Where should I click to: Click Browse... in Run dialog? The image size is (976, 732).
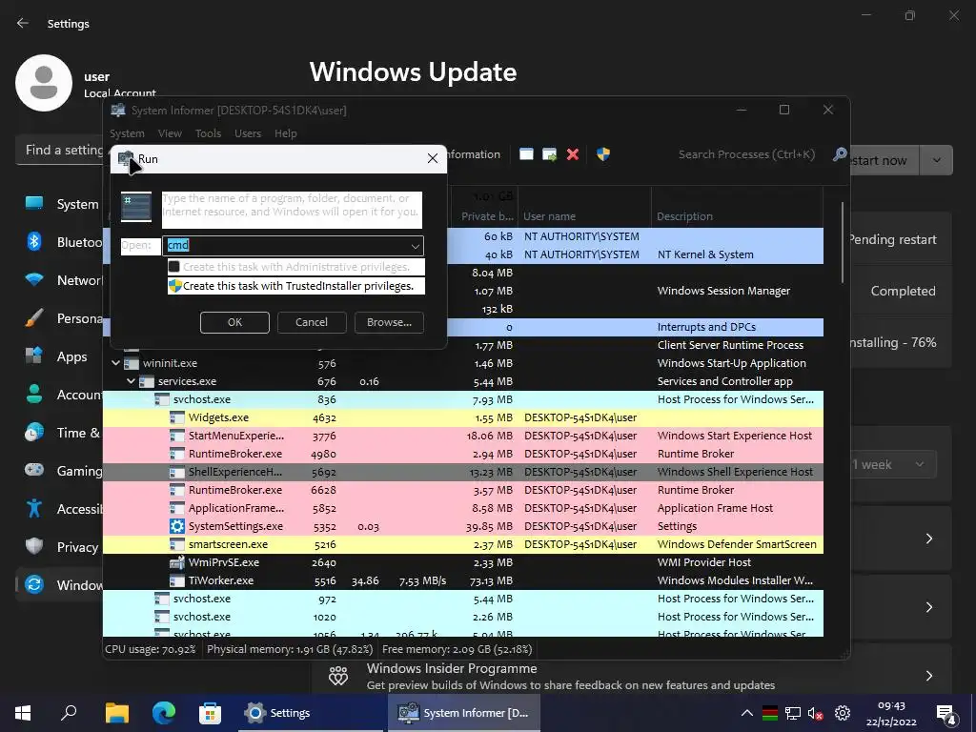coord(389,322)
